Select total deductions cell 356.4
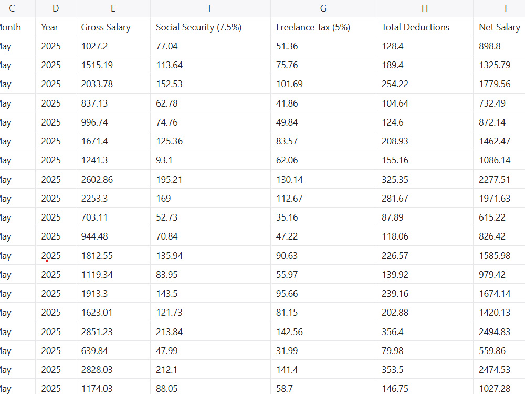Screen dimensions: 525x394 (425, 331)
